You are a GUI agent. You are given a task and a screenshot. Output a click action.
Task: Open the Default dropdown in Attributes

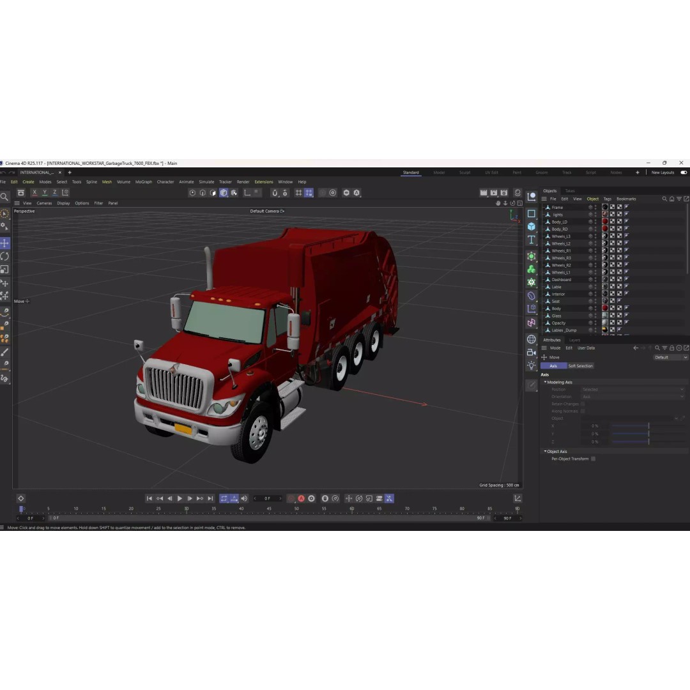pos(671,357)
